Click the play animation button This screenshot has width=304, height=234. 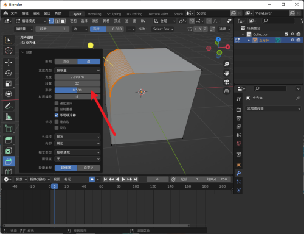(x=123, y=179)
